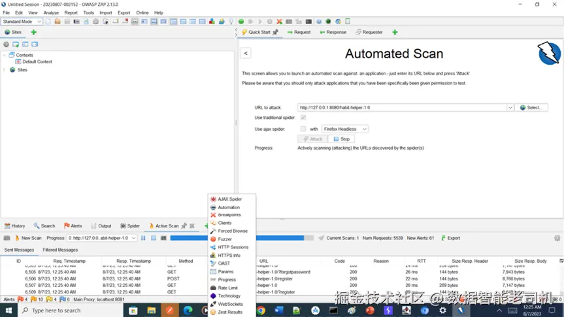
Task: Click the Windows taskbar search box
Action: click(70, 310)
